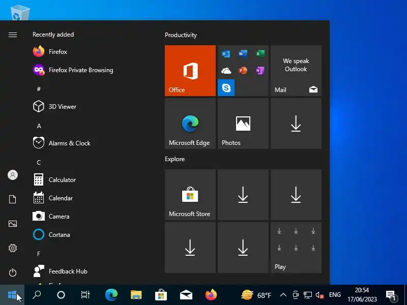407x305 pixels.
Task: Open Action Center notifications icon
Action: (392, 295)
